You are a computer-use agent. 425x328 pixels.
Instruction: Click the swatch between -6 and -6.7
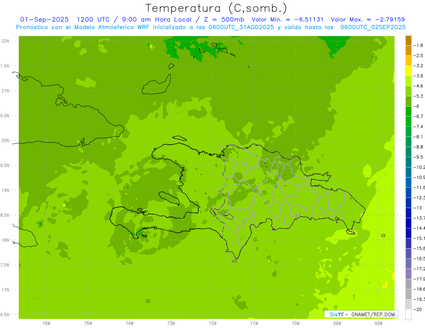[x=408, y=111]
